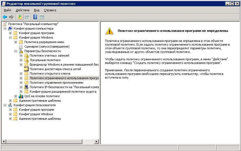Select Политики управления приложениями item
This screenshot has height=151, width=241.
(x=57, y=83)
